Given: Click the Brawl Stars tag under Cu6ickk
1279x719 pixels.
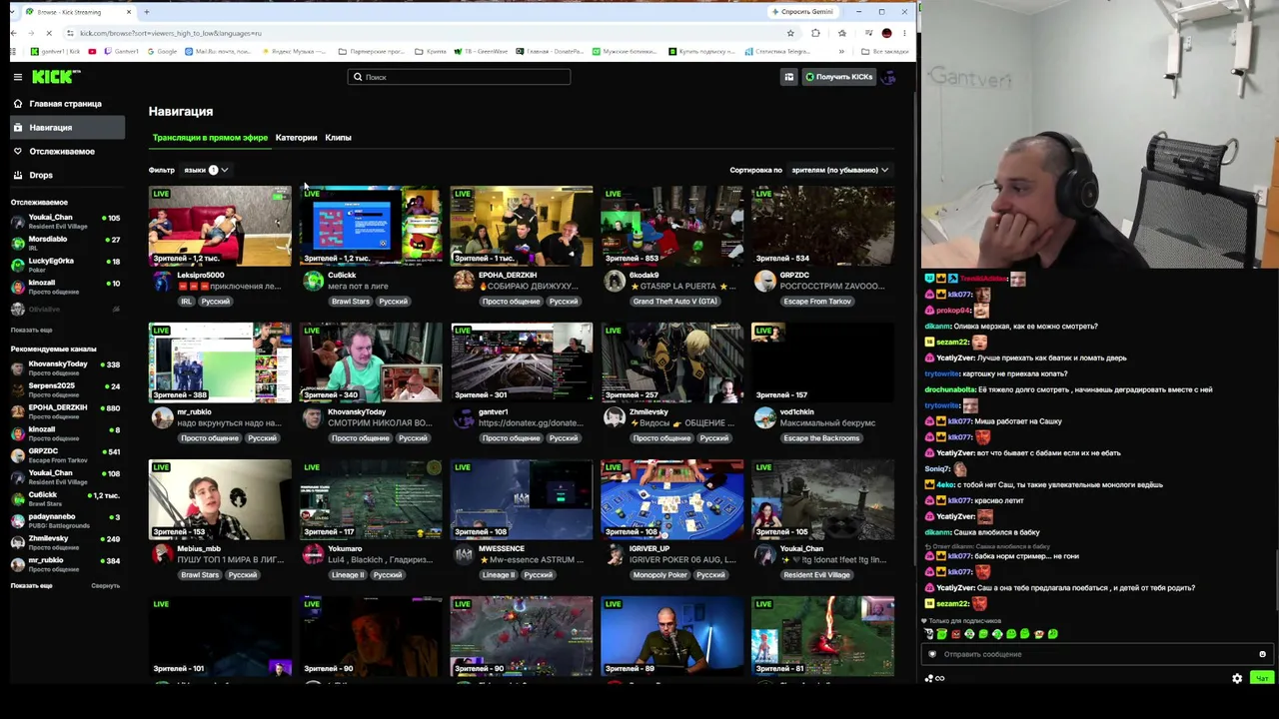Looking at the screenshot, I should pyautogui.click(x=350, y=302).
